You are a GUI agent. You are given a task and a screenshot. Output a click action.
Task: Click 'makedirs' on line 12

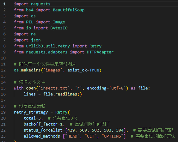(31, 70)
